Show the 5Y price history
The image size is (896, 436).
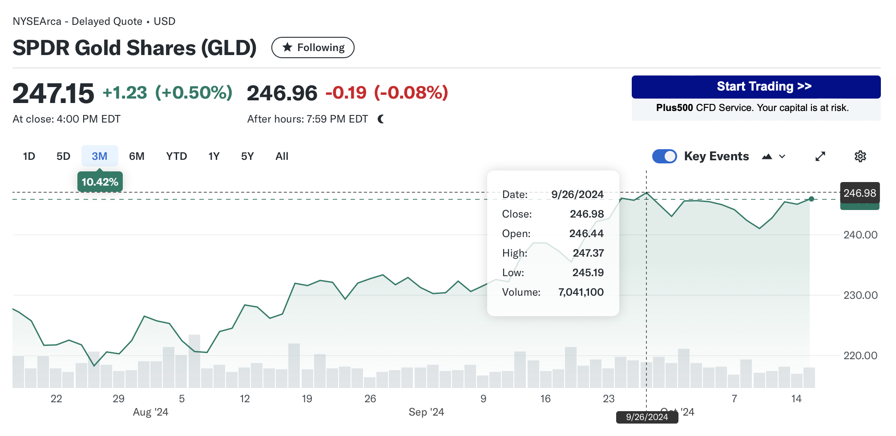(247, 156)
